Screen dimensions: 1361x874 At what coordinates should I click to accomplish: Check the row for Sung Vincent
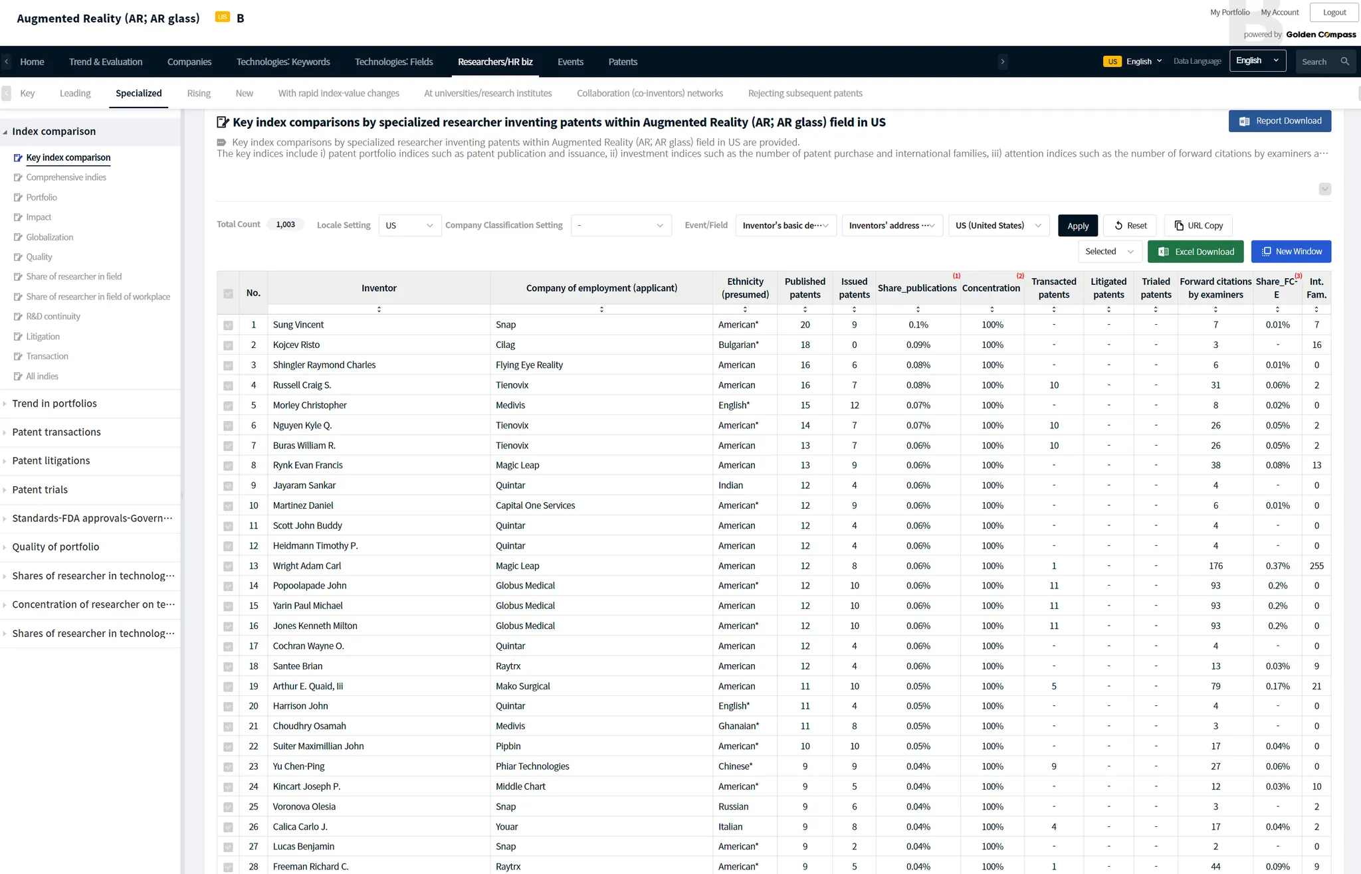pyautogui.click(x=228, y=325)
